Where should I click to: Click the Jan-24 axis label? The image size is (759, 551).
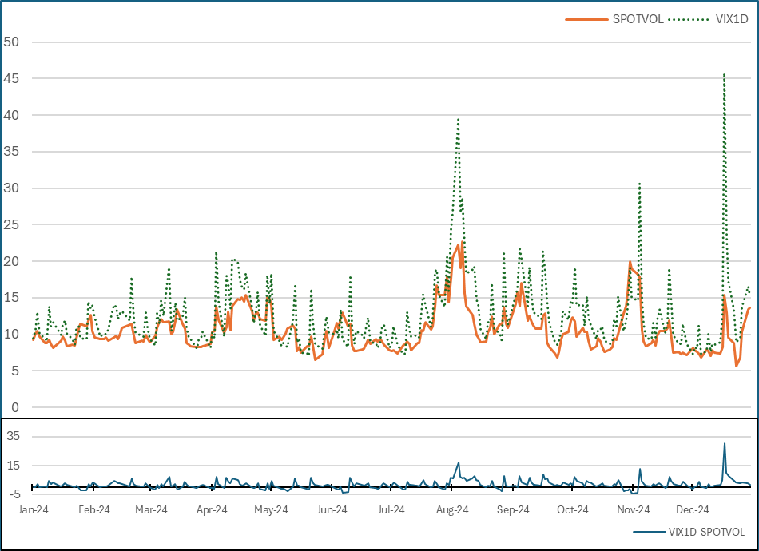click(35, 507)
